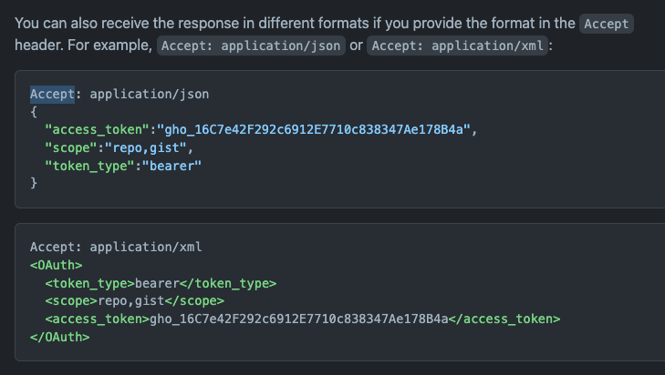This screenshot has width=665, height=375.
Task: Click the opening <OAuth> tag
Action: [x=56, y=266]
